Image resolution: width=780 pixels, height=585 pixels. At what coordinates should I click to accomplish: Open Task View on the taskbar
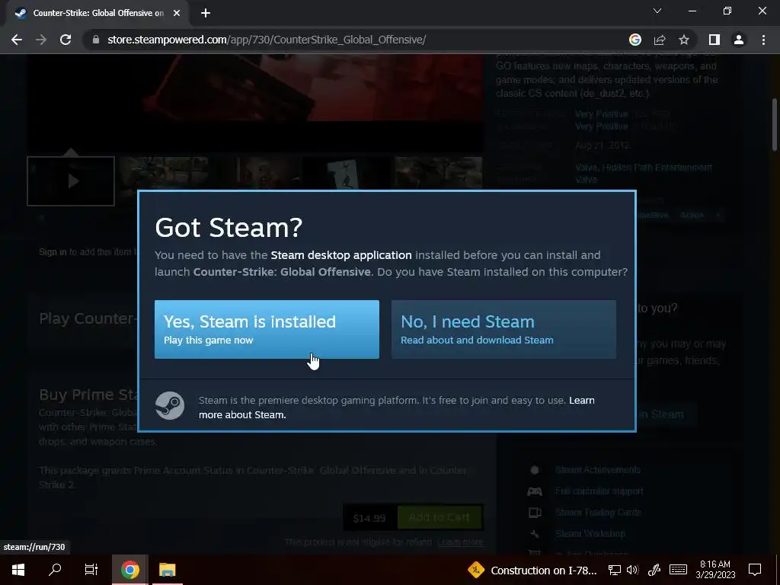pos(91,570)
